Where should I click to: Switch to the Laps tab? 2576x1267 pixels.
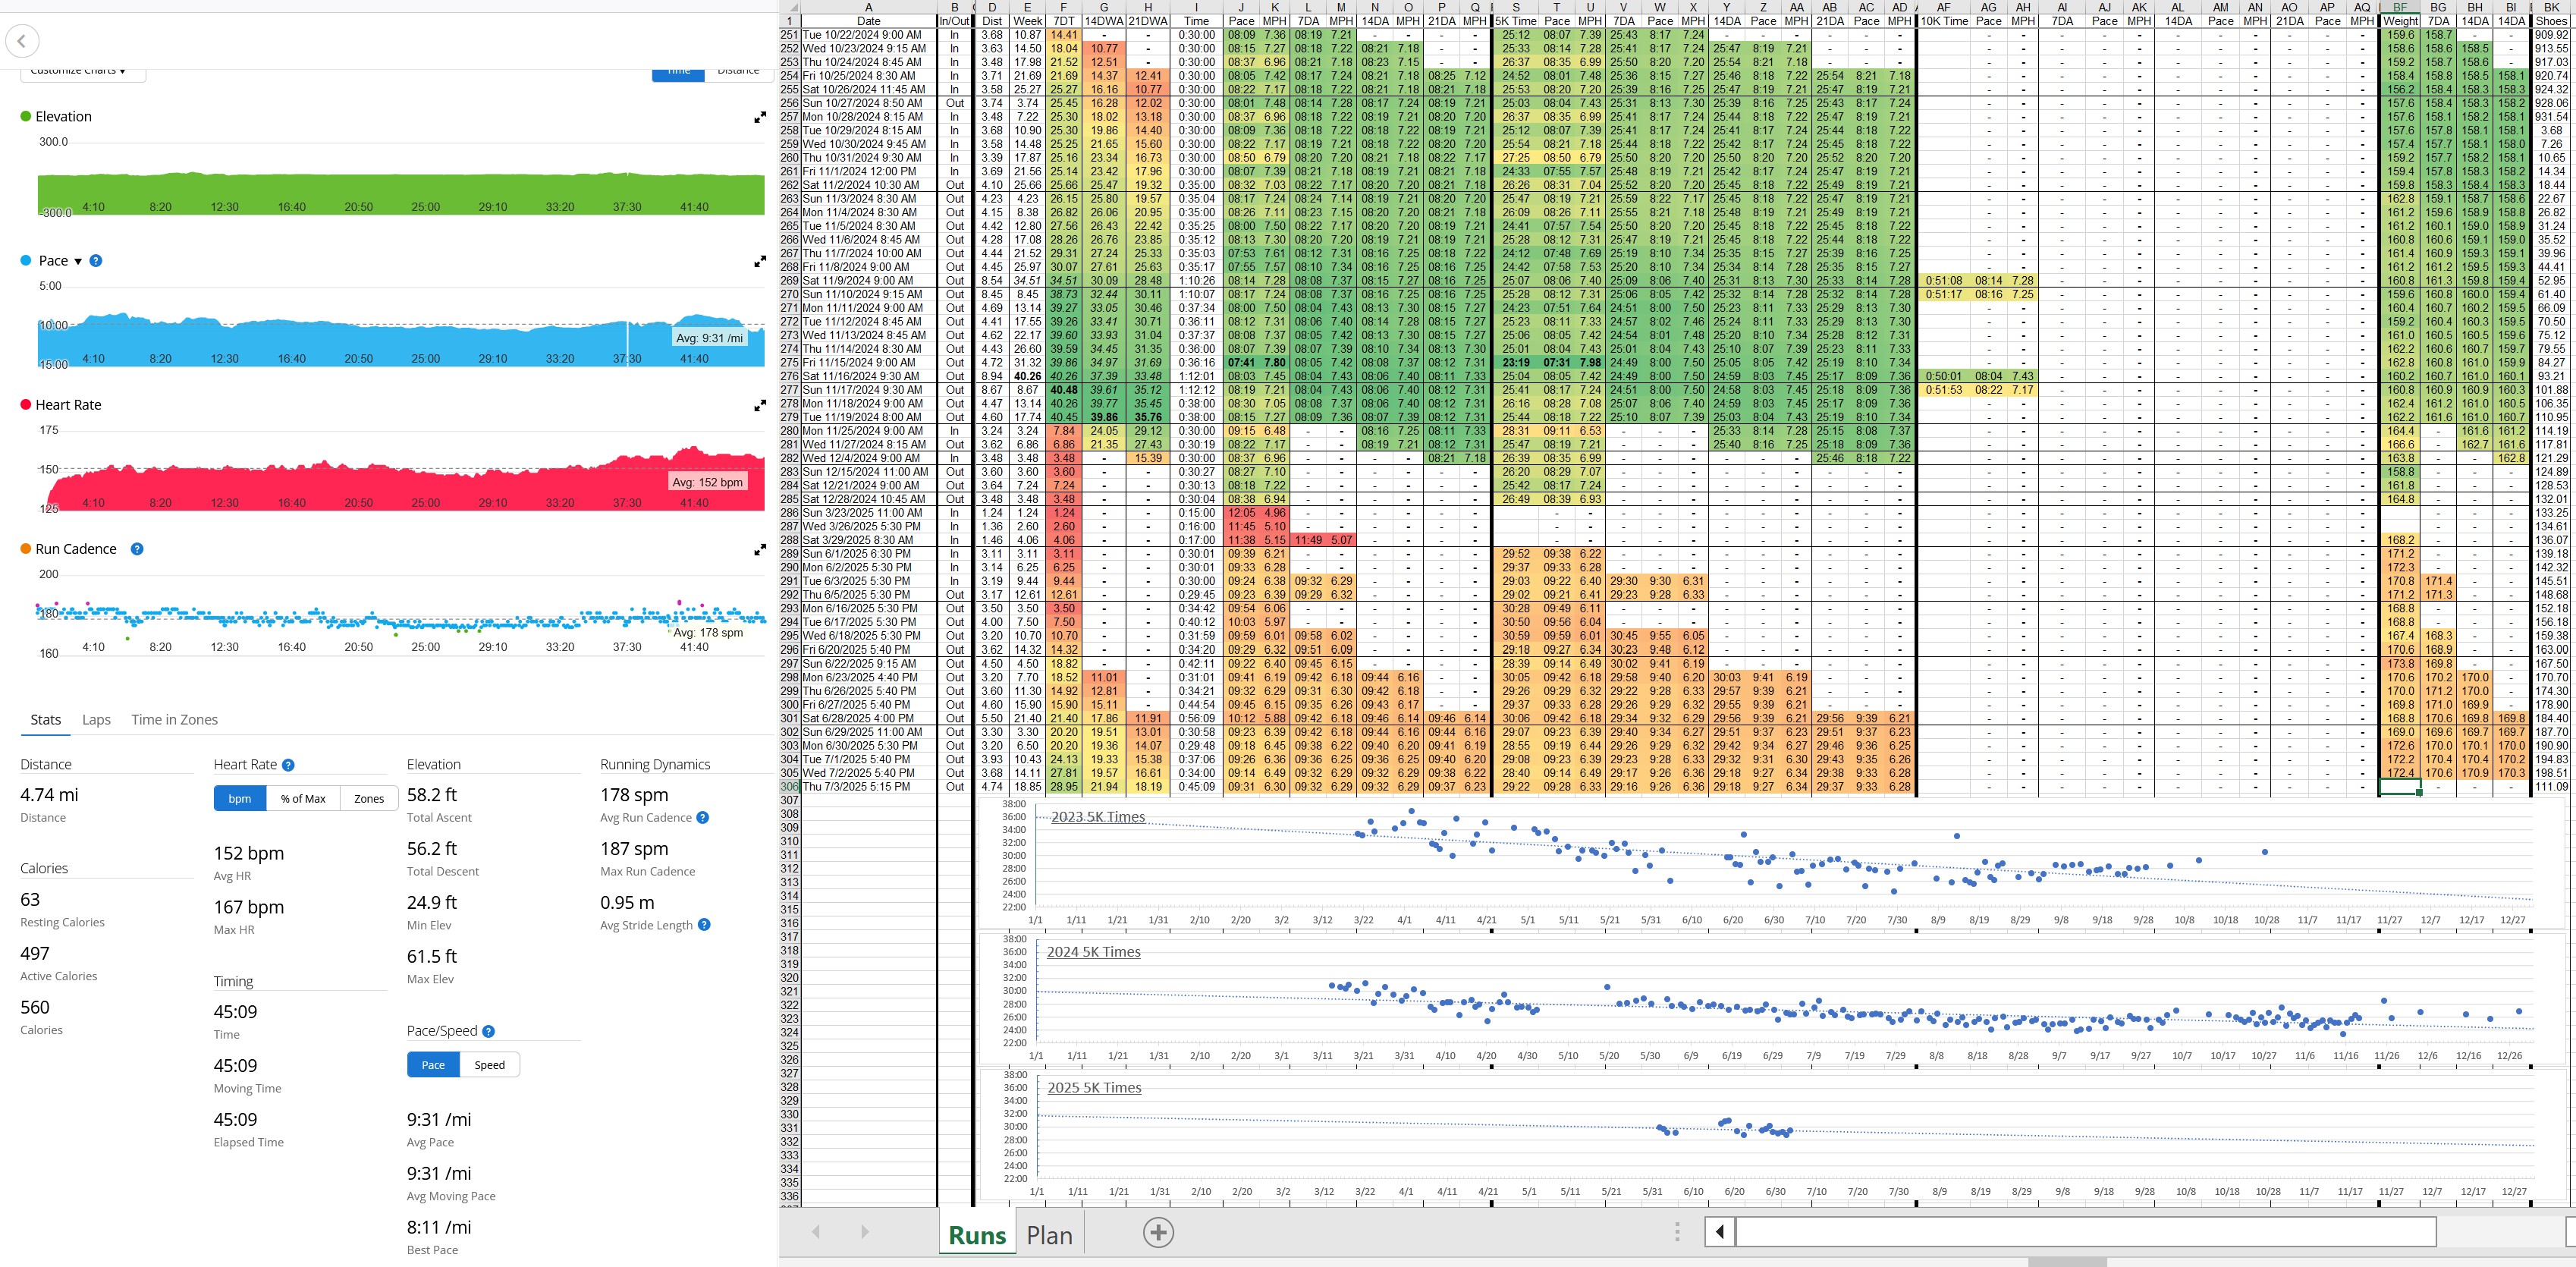(96, 720)
